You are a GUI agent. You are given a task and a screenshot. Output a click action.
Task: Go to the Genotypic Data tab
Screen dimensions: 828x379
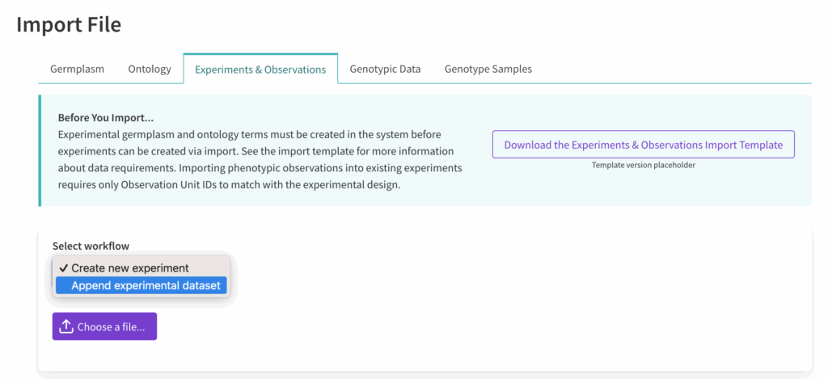point(385,69)
